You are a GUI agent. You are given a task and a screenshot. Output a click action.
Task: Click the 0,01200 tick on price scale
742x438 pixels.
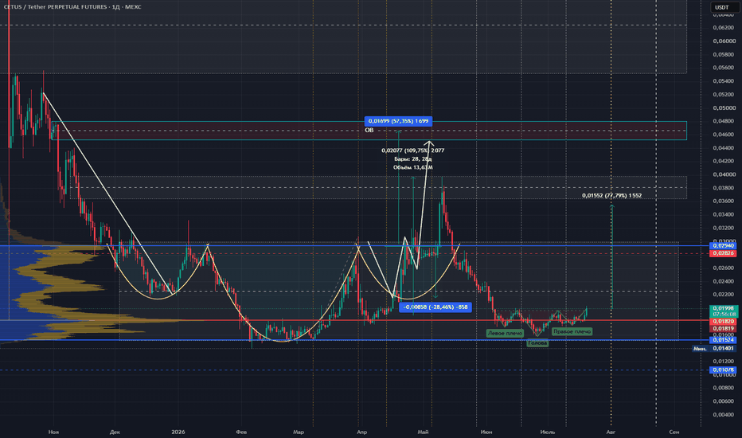tap(724, 362)
